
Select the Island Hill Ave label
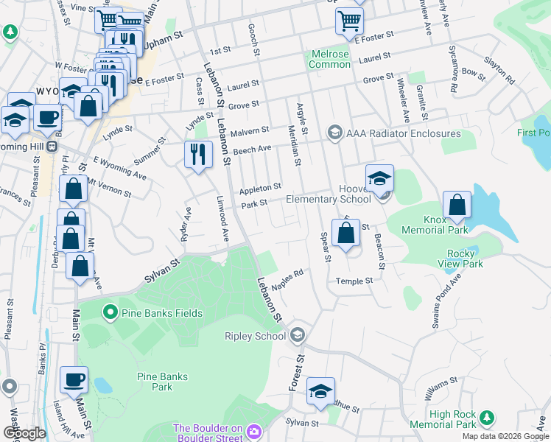coord(69,420)
